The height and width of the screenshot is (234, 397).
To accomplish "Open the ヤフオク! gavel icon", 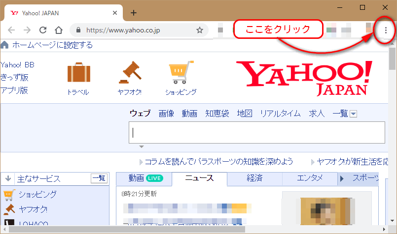I will 130,73.
